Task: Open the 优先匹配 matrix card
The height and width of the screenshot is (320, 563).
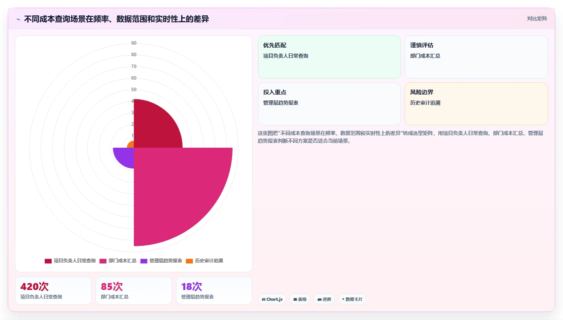Action: click(x=329, y=57)
